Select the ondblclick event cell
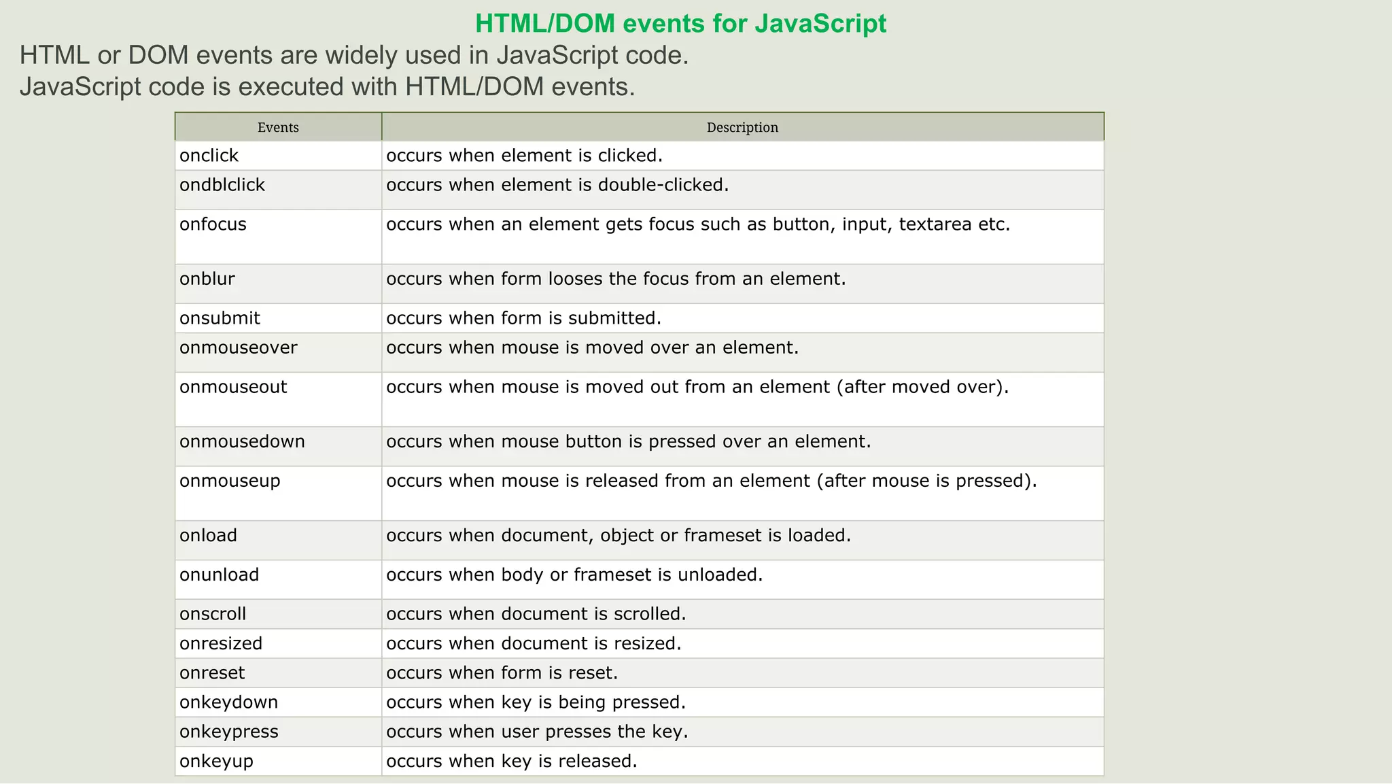Viewport: 1392px width, 784px height. pos(222,185)
